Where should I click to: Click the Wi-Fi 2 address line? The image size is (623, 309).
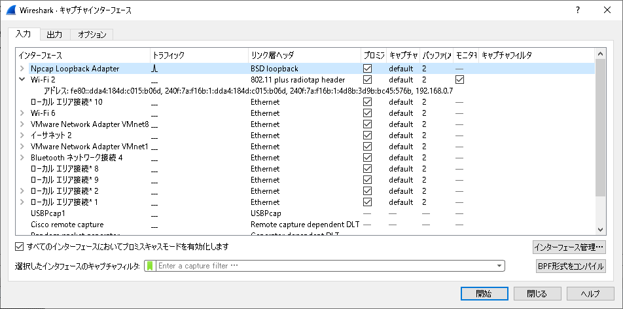tap(248, 91)
